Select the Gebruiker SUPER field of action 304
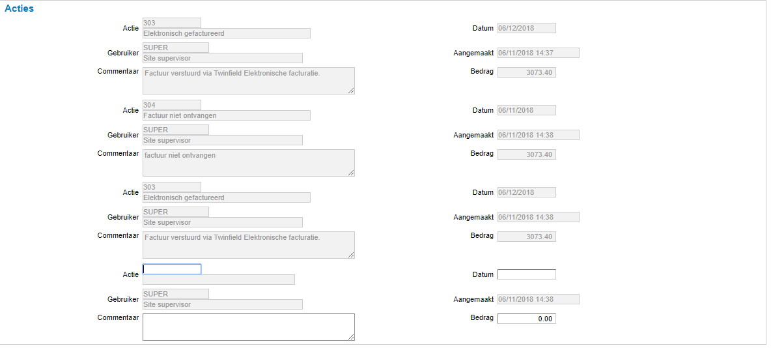 click(x=176, y=130)
